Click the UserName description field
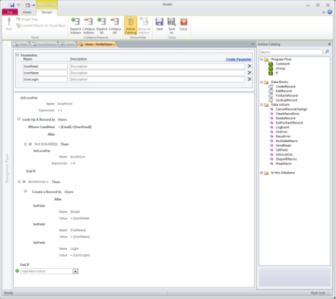The width and height of the screenshot is (336, 299). pos(157,73)
